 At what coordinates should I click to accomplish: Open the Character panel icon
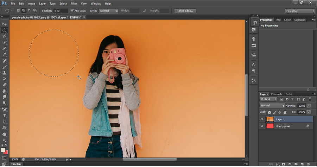point(254,65)
